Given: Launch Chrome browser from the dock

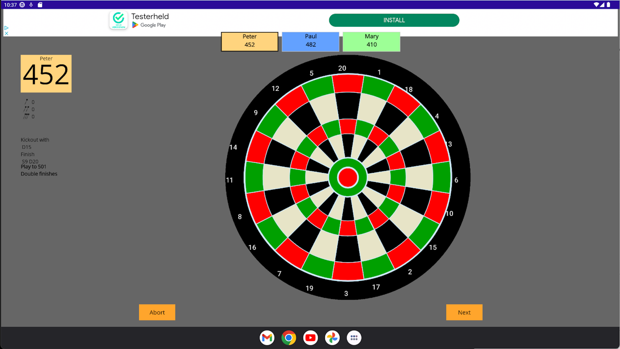Looking at the screenshot, I should 288,337.
